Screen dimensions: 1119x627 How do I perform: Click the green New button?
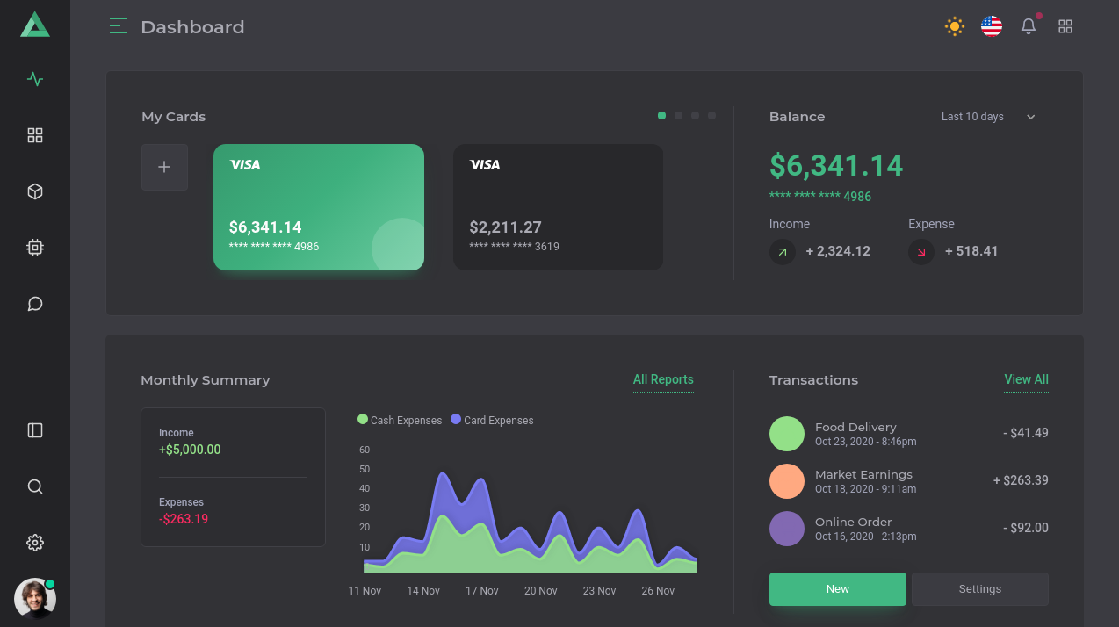pos(837,589)
